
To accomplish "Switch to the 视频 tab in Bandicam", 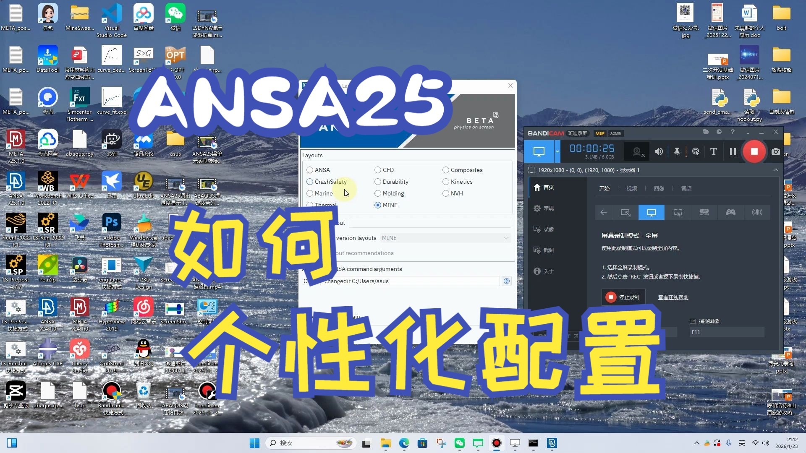I will [631, 188].
